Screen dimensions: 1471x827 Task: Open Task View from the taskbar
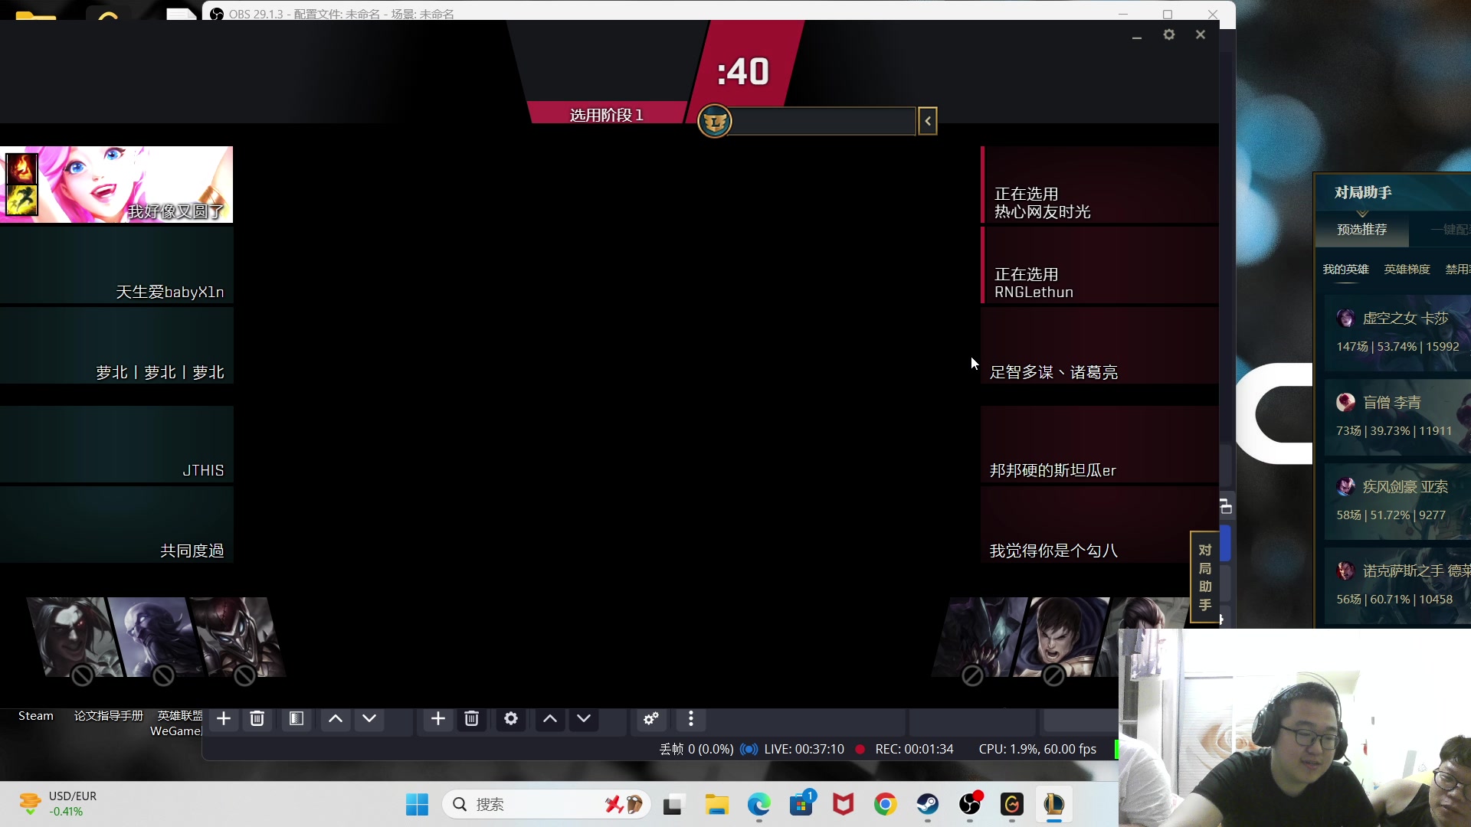coord(673,805)
